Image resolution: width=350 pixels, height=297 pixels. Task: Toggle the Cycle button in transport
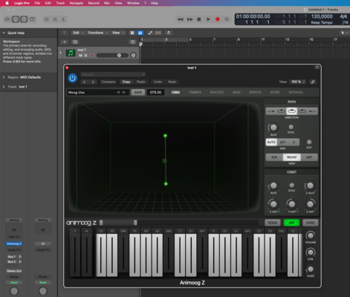227,19
